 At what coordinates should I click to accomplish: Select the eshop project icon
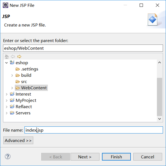12,63
